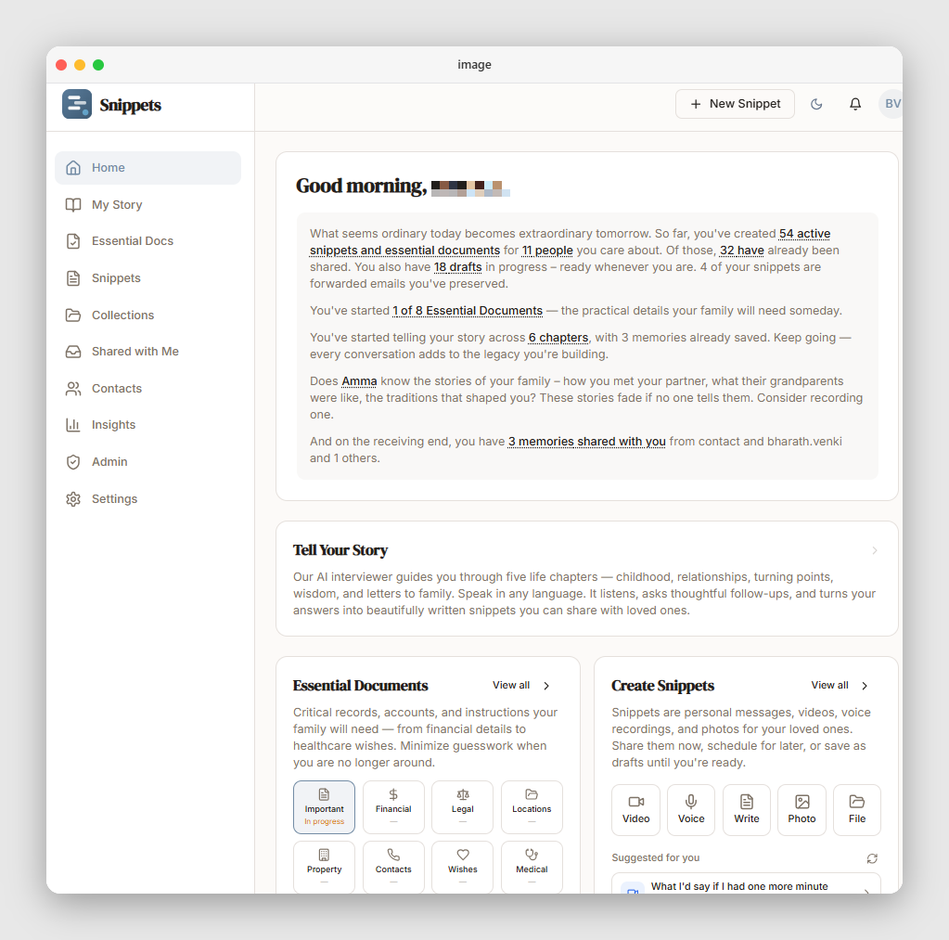Open the '18 drafts' link
The height and width of the screenshot is (940, 949).
pyautogui.click(x=457, y=266)
